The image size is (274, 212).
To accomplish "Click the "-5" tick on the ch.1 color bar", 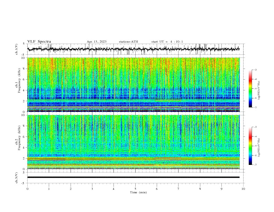I will [255, 89].
